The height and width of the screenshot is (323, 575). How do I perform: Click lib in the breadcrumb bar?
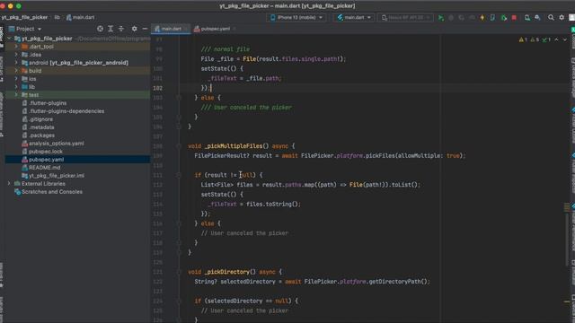coord(57,17)
